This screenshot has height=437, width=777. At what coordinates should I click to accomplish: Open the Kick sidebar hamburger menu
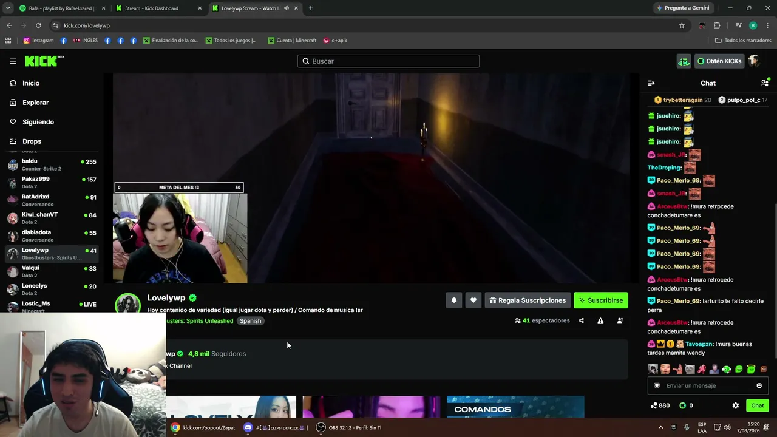pyautogui.click(x=13, y=61)
